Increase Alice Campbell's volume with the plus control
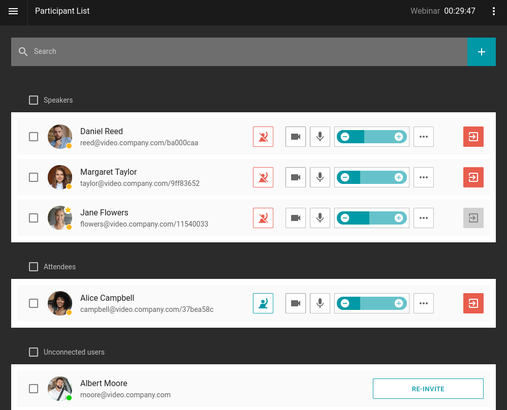This screenshot has width=507, height=410. click(x=399, y=303)
